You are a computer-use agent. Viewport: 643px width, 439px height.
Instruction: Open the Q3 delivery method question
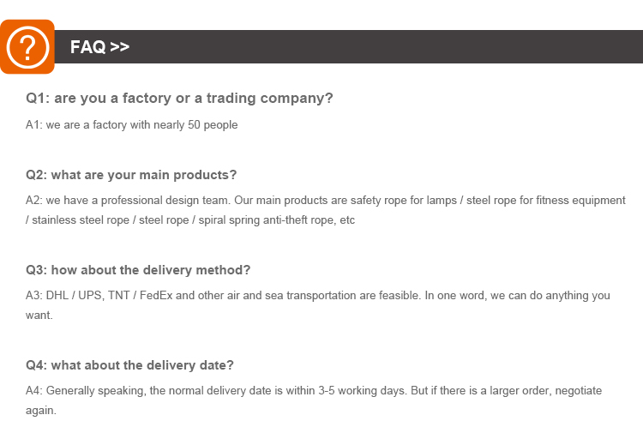[x=138, y=269]
